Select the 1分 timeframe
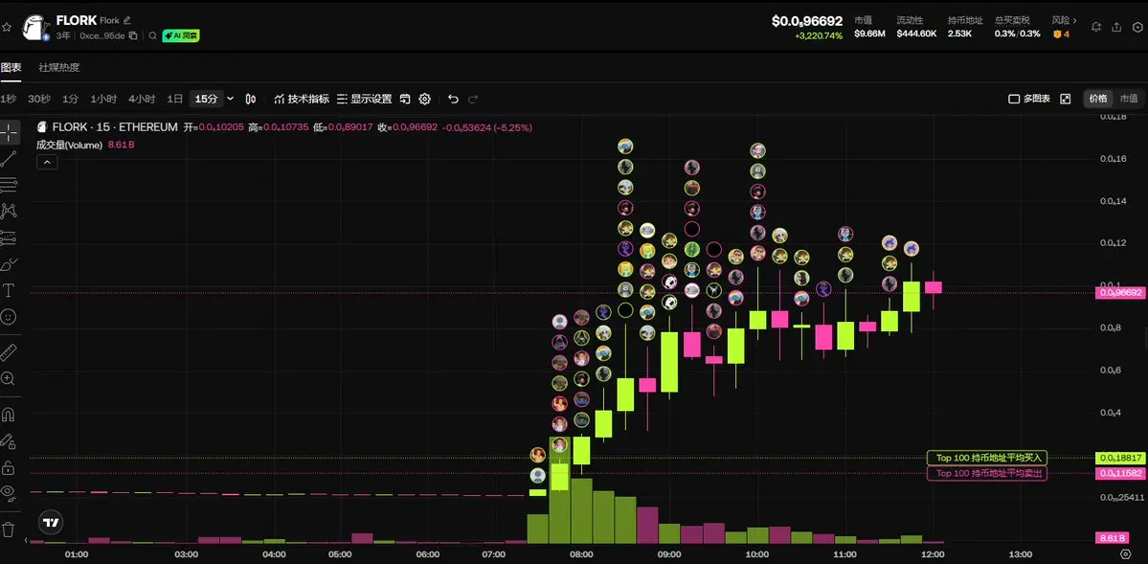Viewport: 1148px width, 564px height. 70,99
